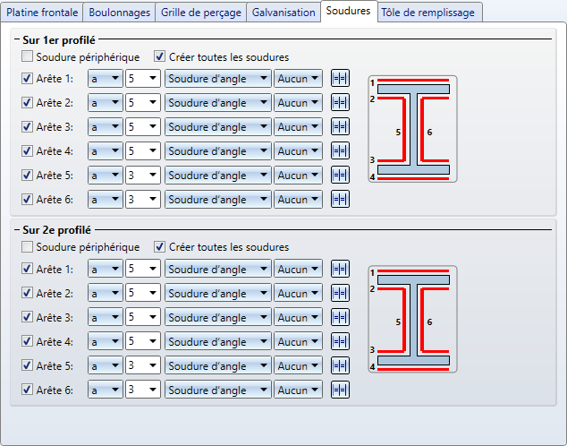Click weld symbol icon for second profile Arête 6
Screen dimensions: 567x446
coord(340,390)
